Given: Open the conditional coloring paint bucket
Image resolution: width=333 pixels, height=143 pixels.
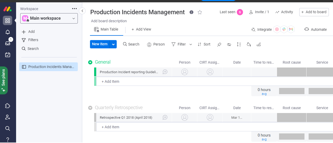Looking at the screenshot, I should 249,44.
